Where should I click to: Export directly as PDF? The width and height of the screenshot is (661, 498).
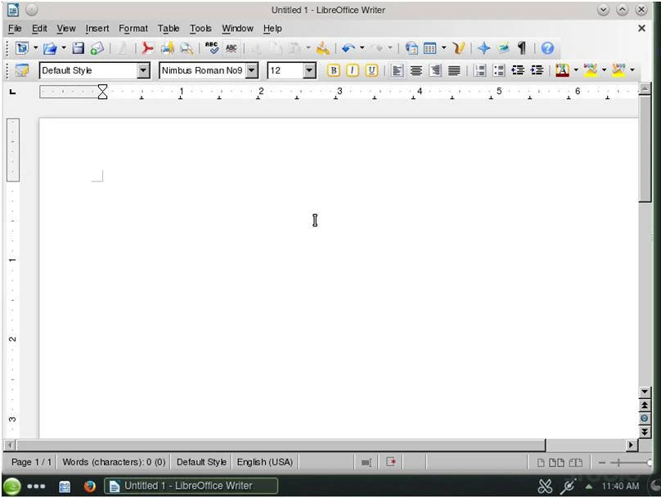[x=147, y=48]
